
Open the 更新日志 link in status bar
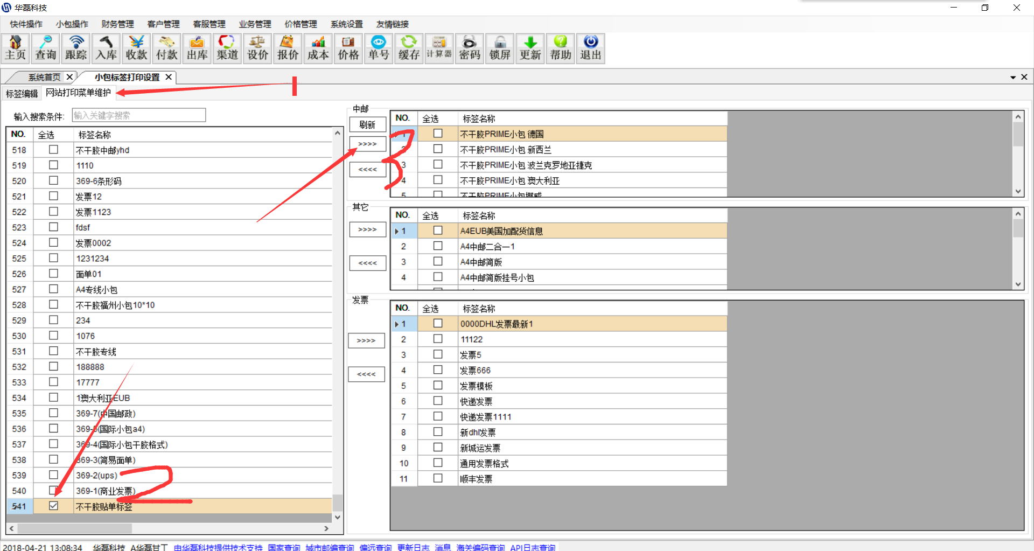pos(413,547)
